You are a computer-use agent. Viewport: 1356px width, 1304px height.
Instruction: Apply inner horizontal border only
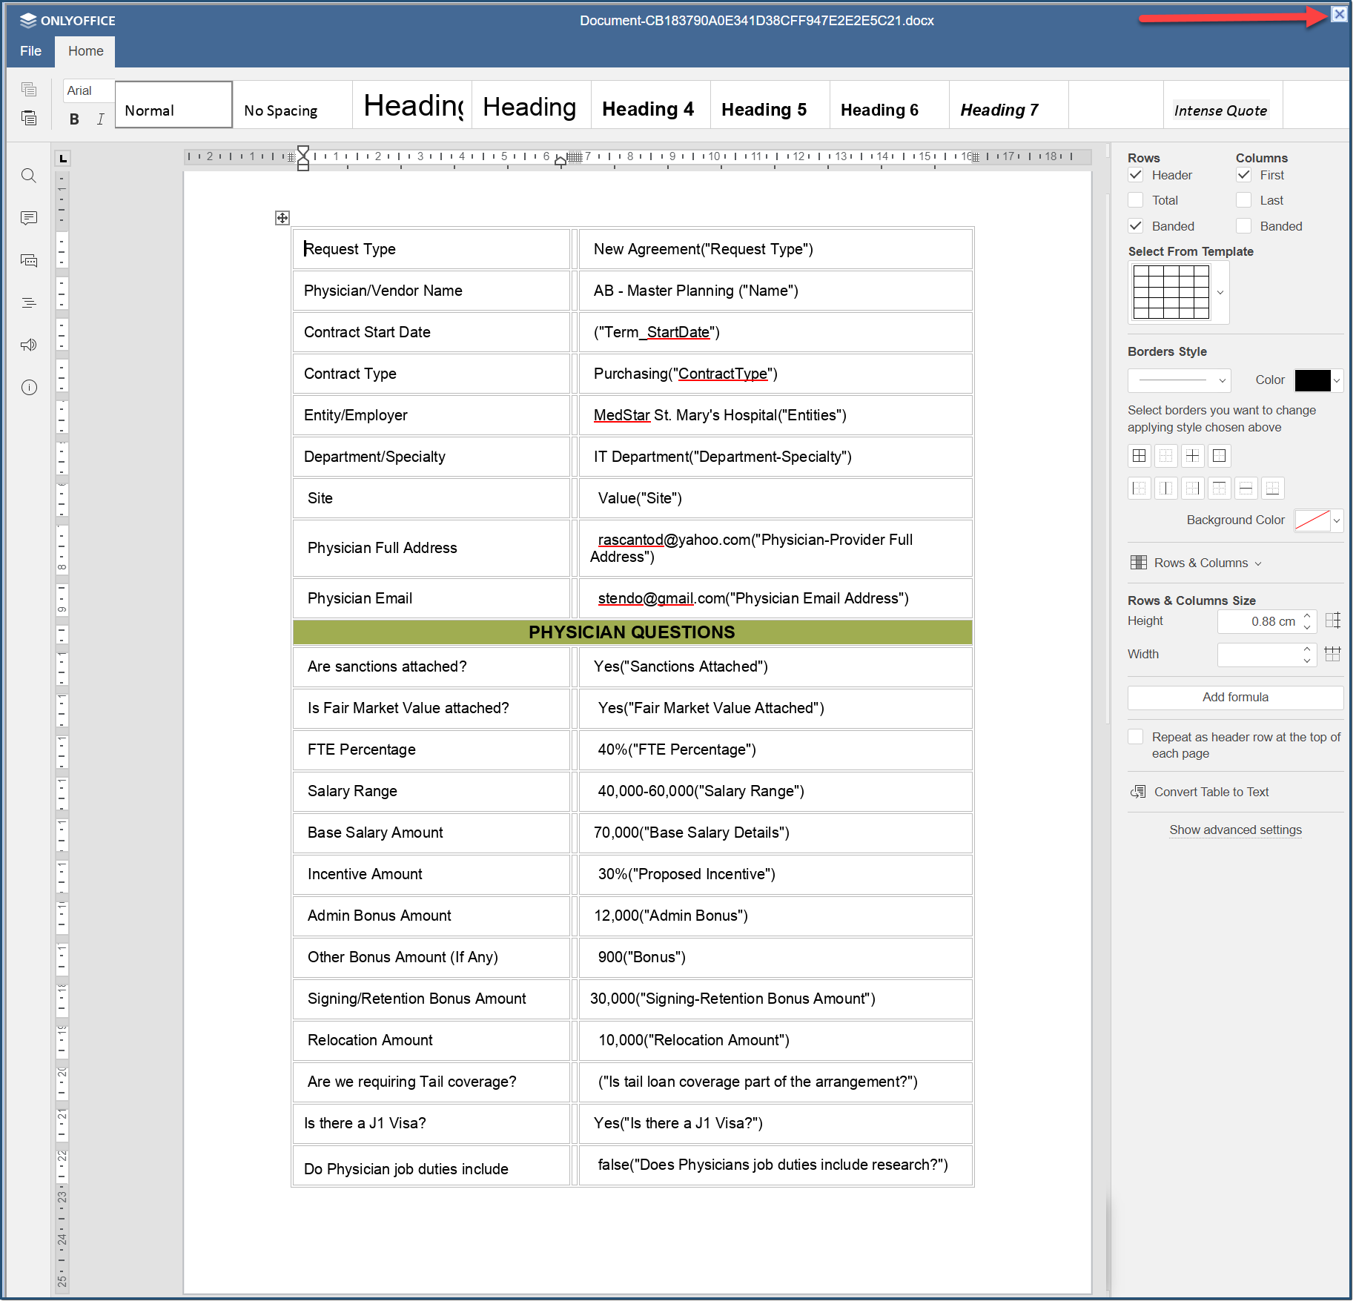click(1246, 488)
